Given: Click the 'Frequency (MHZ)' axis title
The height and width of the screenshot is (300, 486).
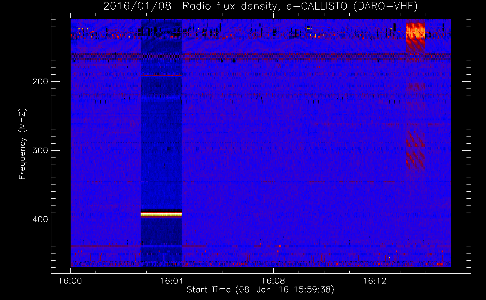Looking at the screenshot, I should click(23, 144).
